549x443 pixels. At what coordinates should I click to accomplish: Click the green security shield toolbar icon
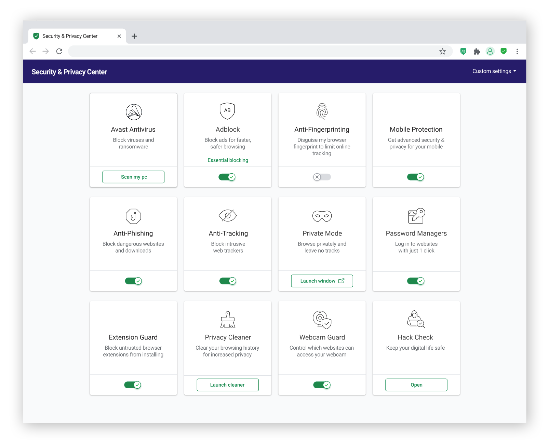click(x=504, y=51)
